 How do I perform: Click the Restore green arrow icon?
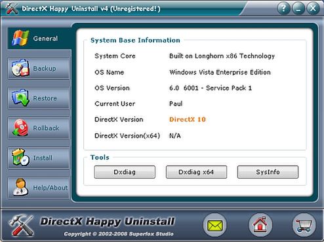[20, 98]
